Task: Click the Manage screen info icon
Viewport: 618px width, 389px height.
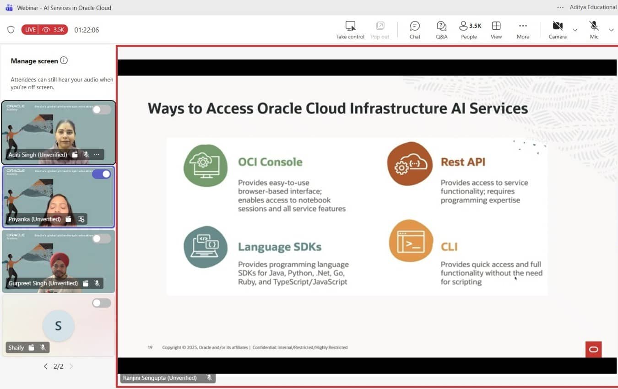Action: 65,60
